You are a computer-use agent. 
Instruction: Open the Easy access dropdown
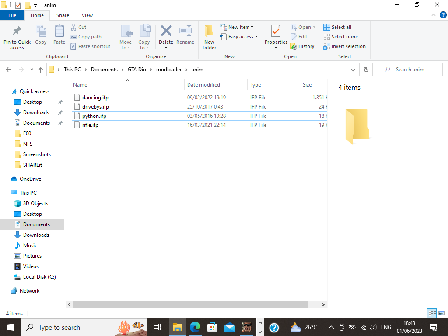(x=239, y=37)
